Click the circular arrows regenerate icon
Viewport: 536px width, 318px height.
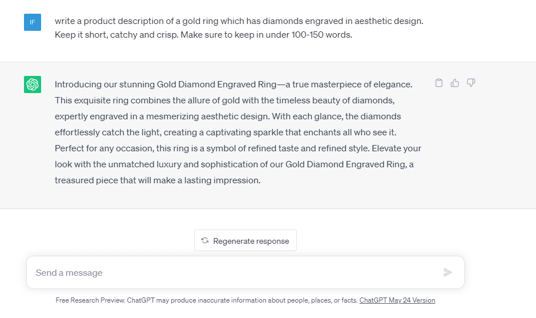[205, 241]
